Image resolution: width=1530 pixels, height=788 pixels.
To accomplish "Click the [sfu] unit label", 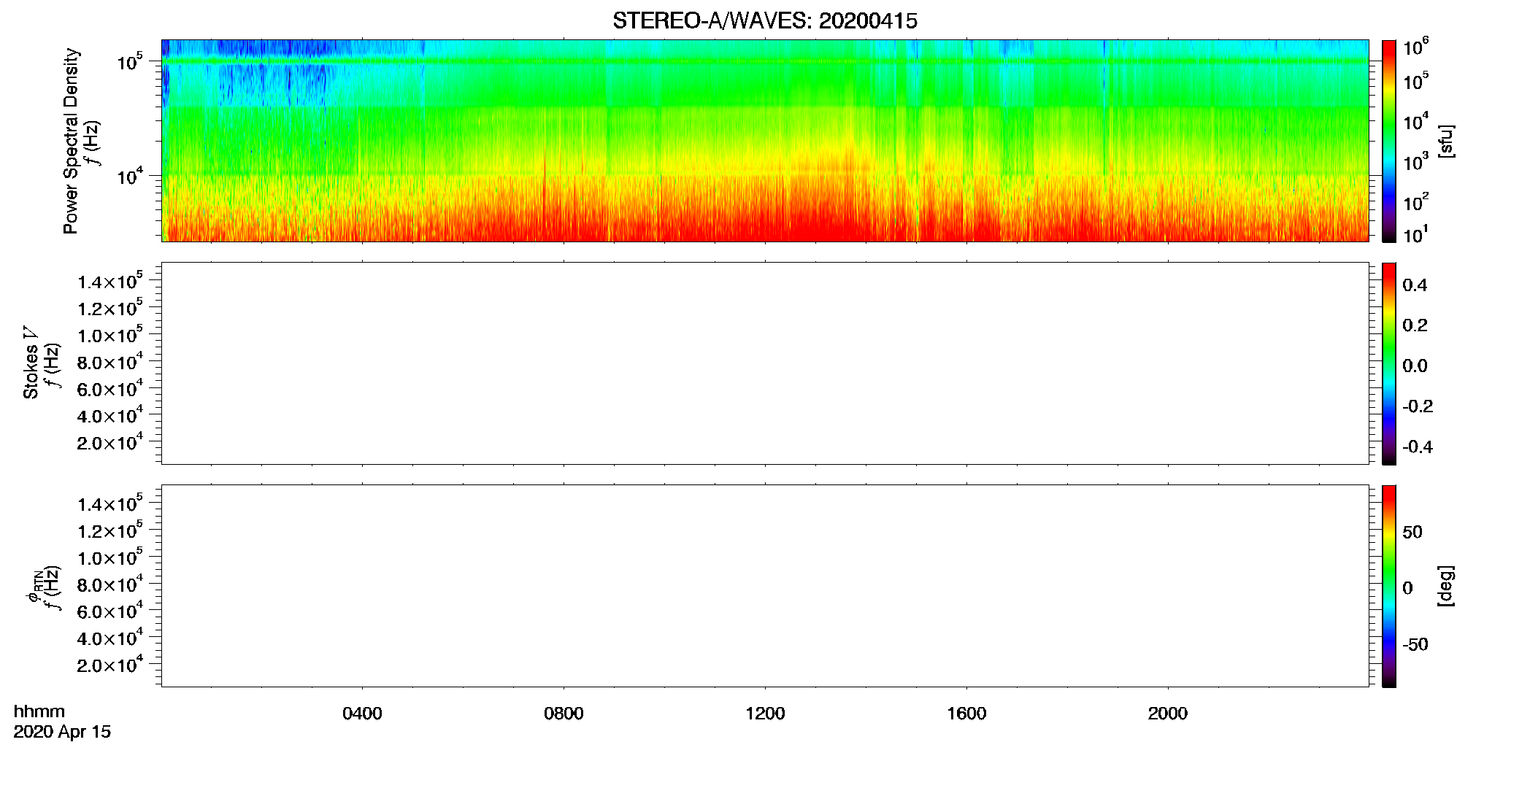I will point(1445,141).
